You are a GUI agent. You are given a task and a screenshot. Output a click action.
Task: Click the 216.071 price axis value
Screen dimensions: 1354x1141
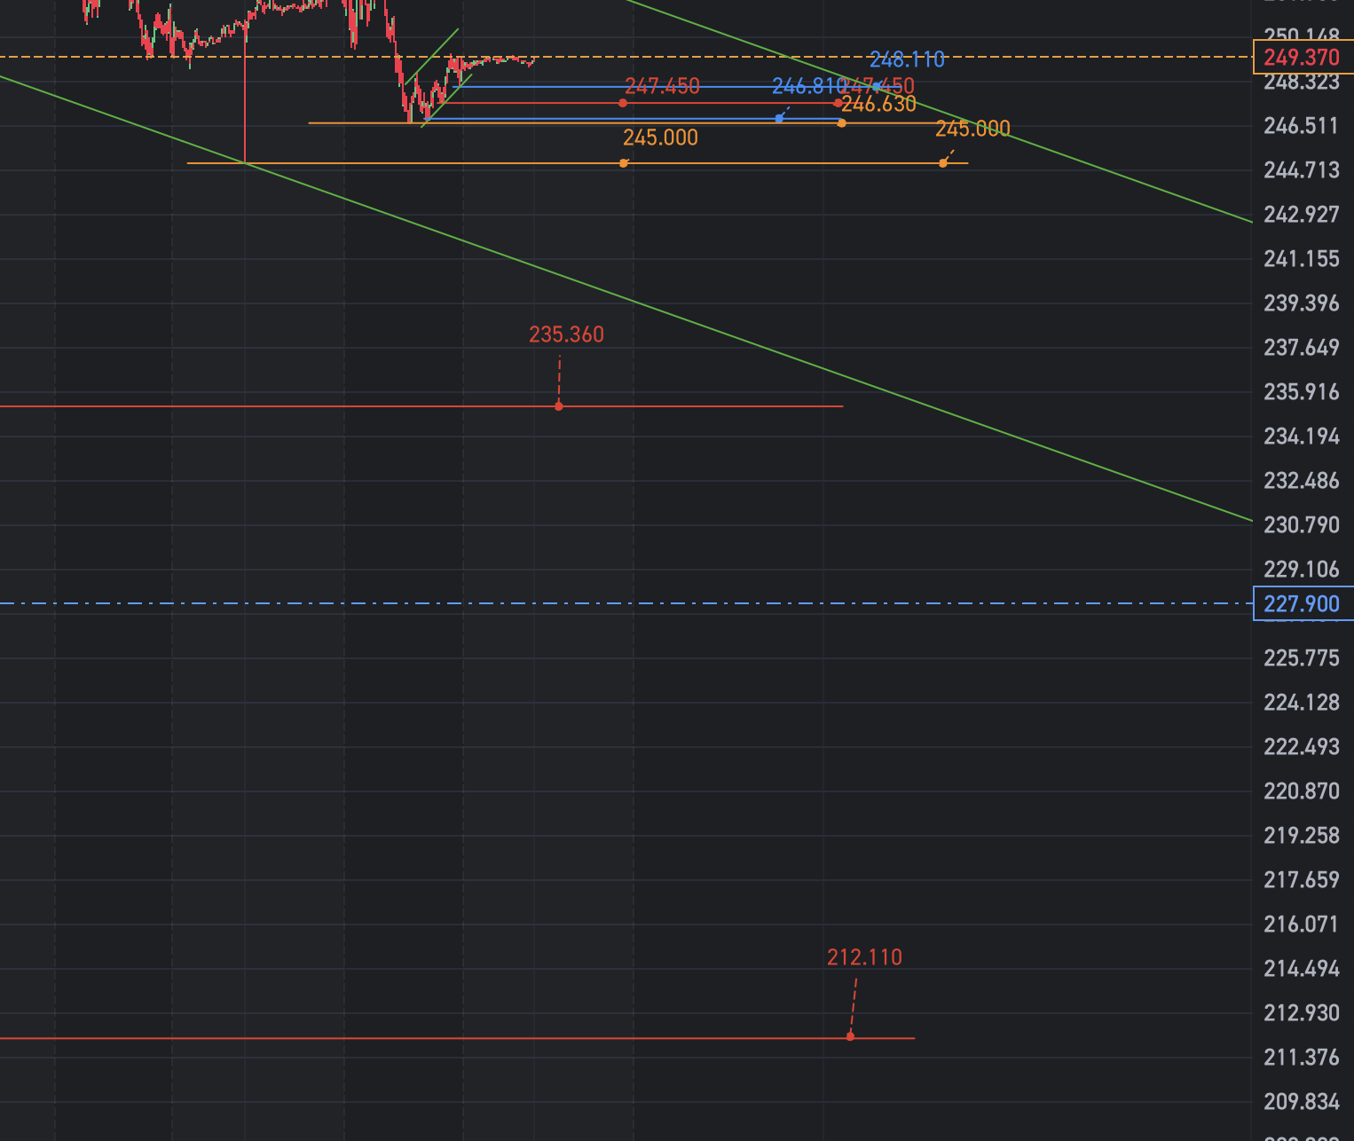coord(1302,925)
